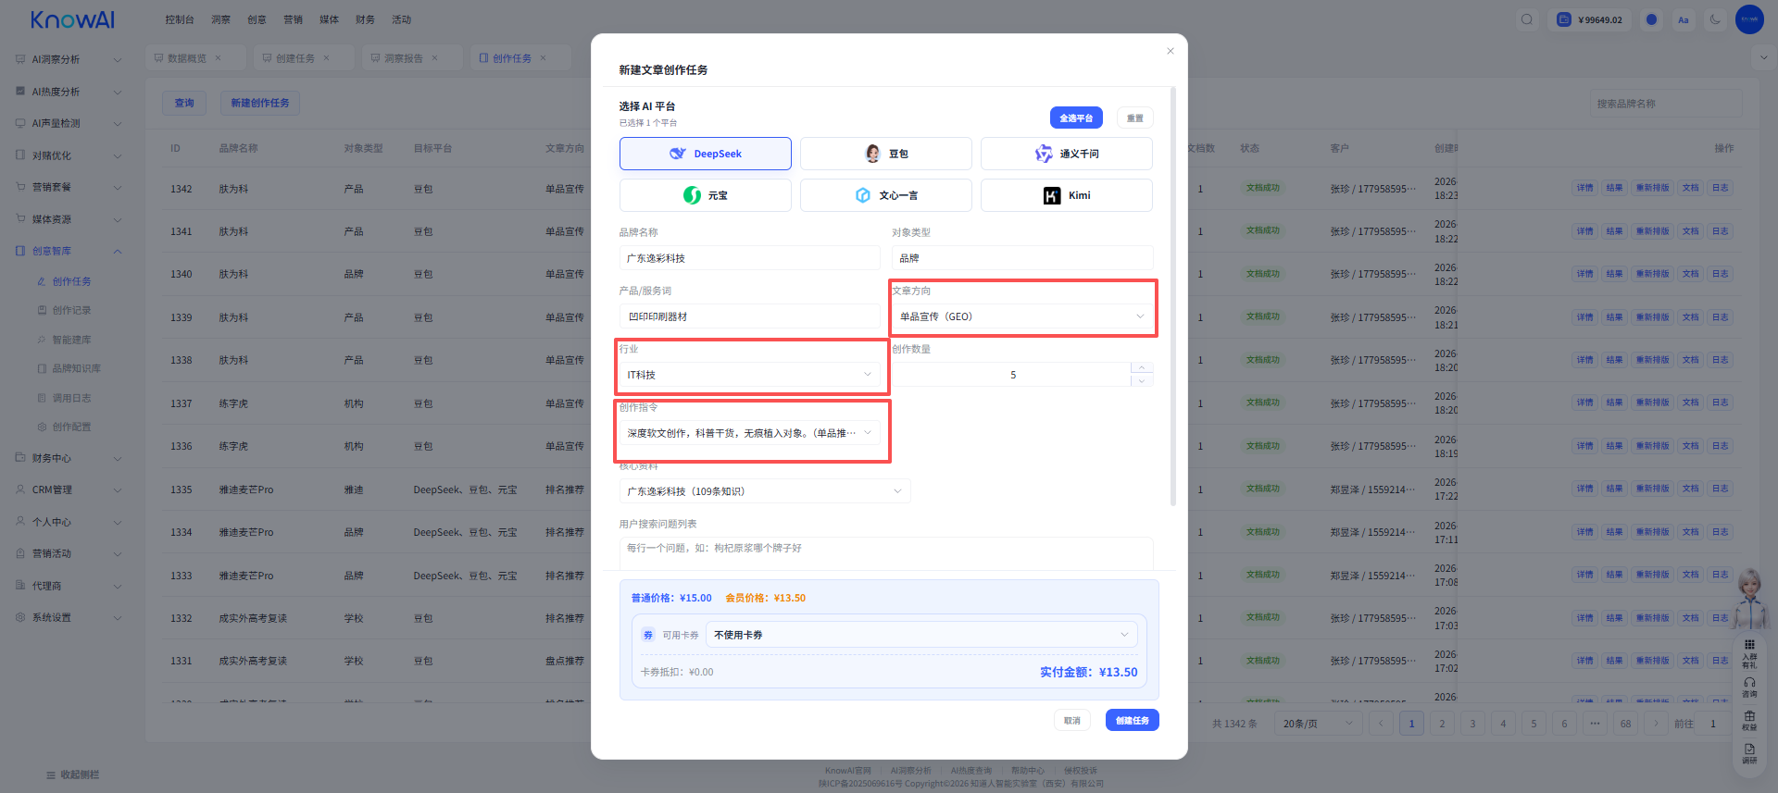
Task: Open the 文章方向 dropdown
Action: [1022, 316]
